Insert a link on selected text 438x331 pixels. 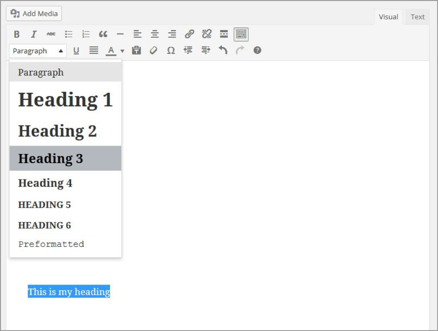coord(188,34)
